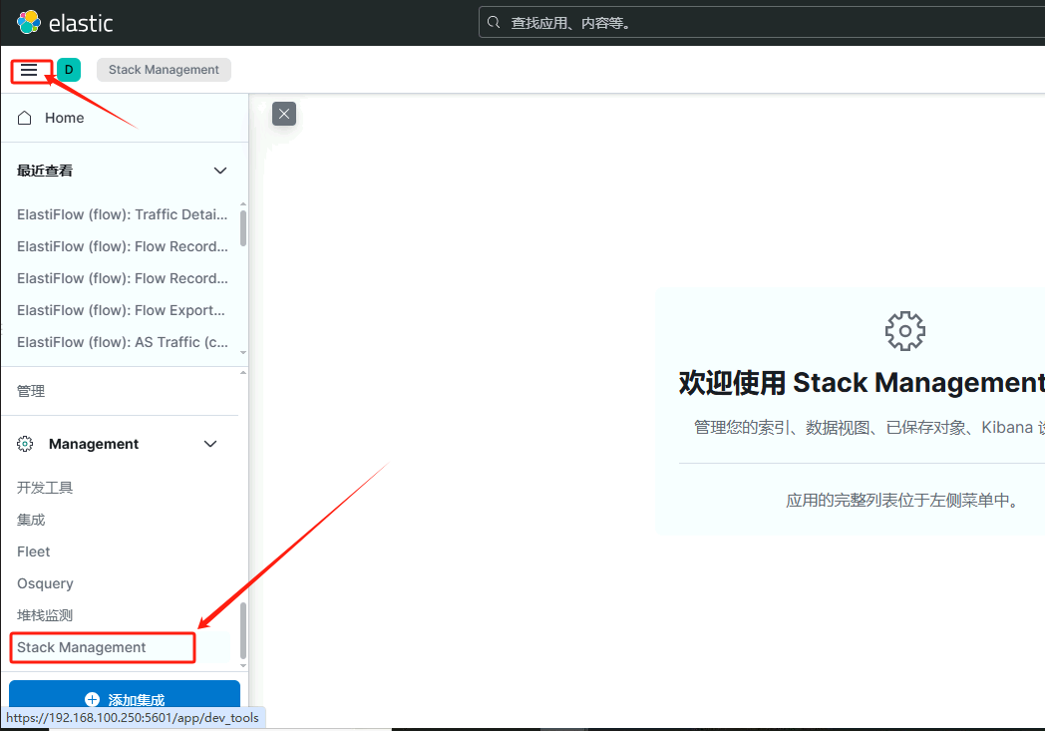The image size is (1045, 731).
Task: Click the 管理 section label
Action: 31,391
